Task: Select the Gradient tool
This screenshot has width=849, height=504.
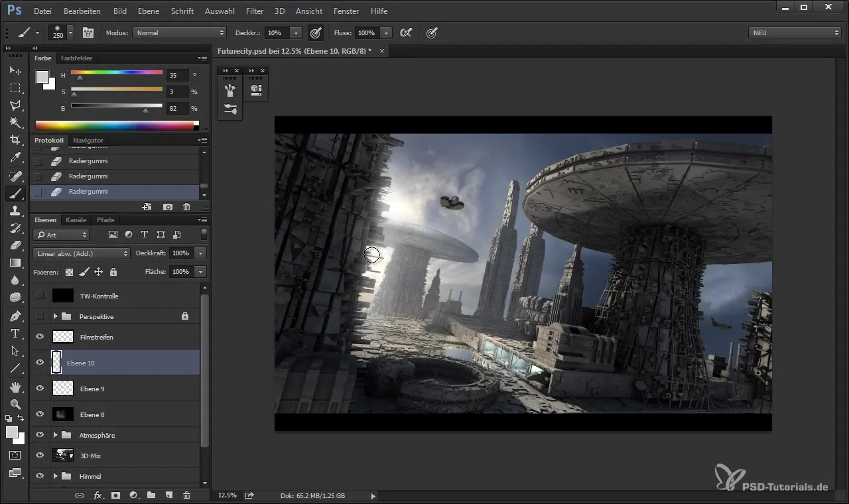Action: tap(15, 263)
